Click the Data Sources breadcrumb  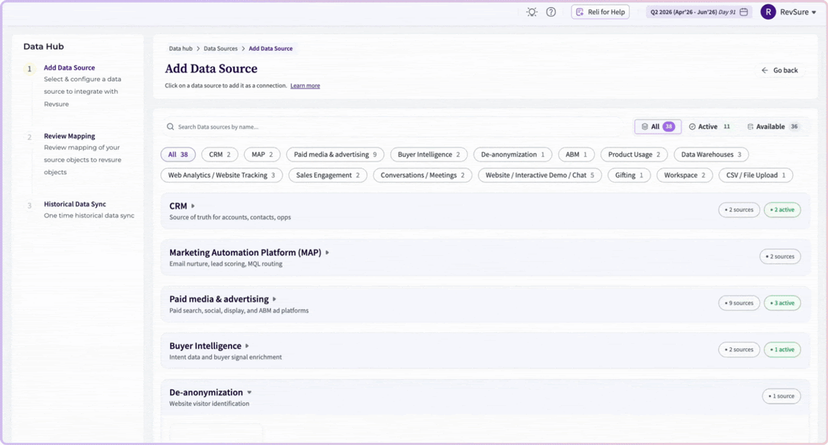point(221,48)
